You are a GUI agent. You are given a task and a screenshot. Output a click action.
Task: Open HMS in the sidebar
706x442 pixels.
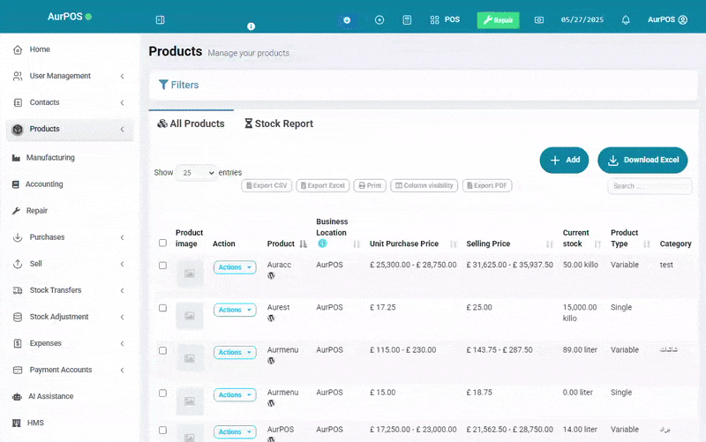[35, 423]
